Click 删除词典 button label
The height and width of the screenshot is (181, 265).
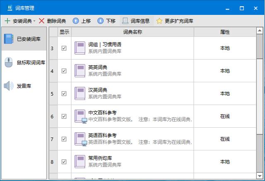click(x=56, y=21)
